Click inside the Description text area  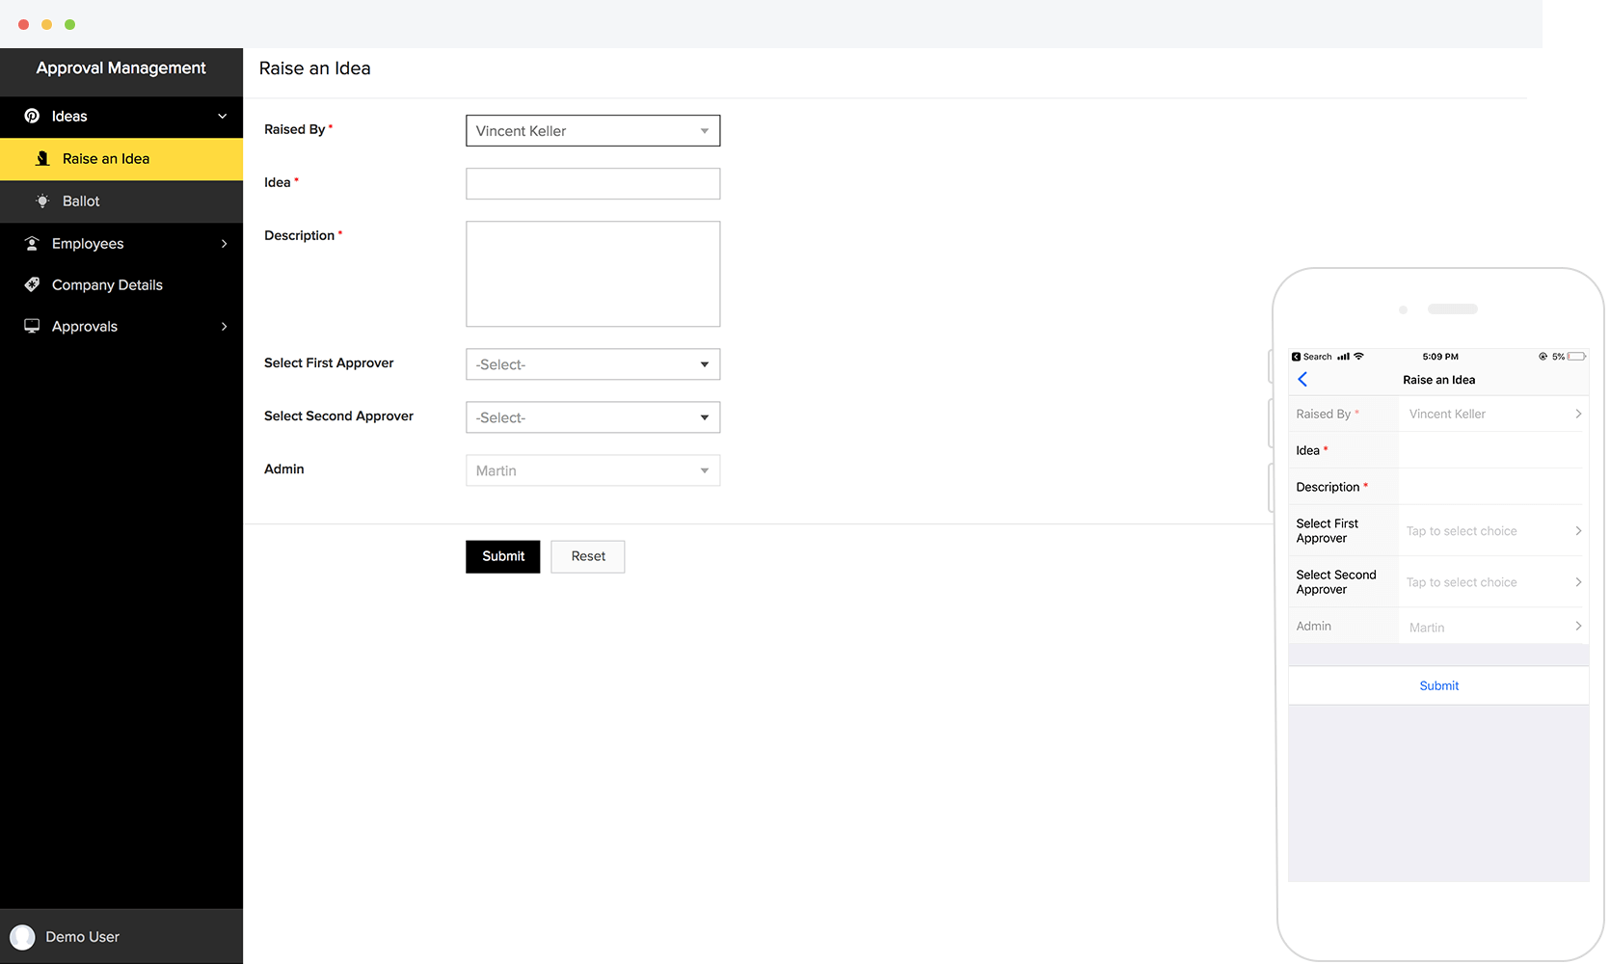click(592, 274)
